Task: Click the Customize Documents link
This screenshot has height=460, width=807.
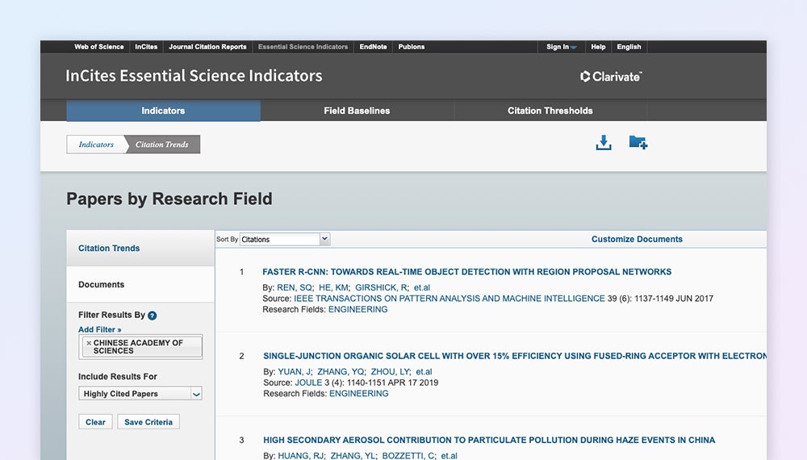Action: click(x=637, y=240)
